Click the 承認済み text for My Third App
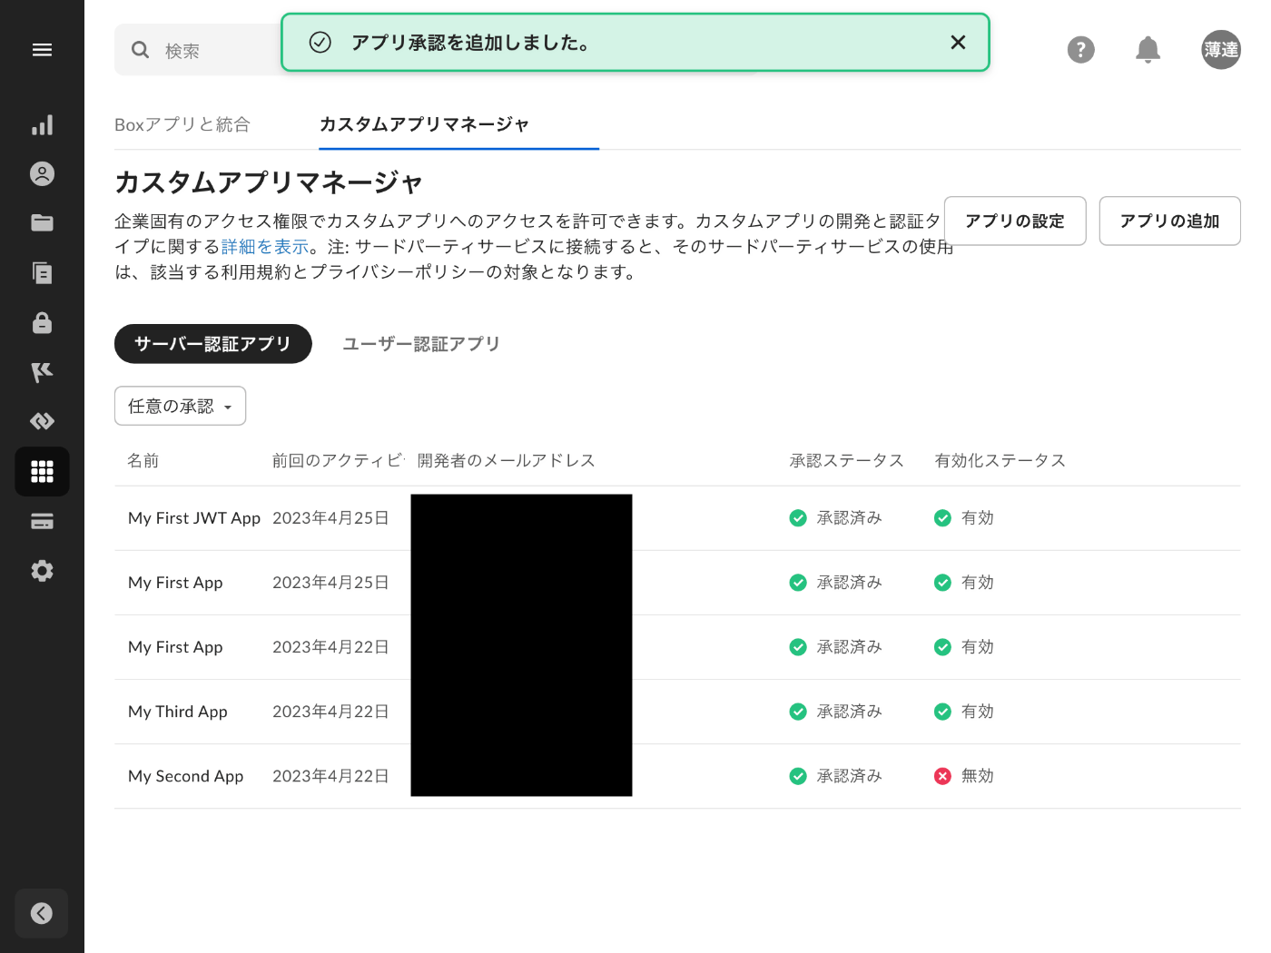Image resolution: width=1271 pixels, height=953 pixels. pyautogui.click(x=850, y=712)
